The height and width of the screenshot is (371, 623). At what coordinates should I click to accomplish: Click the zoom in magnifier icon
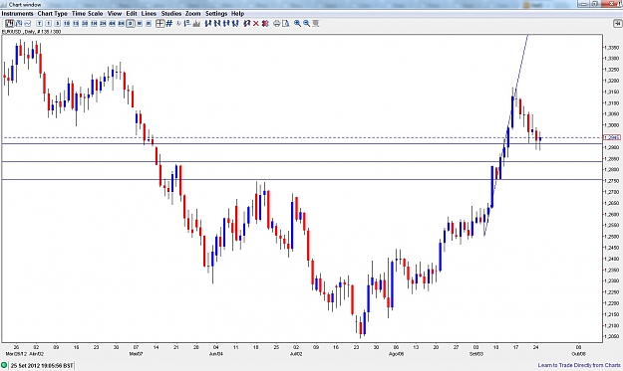[x=297, y=24]
